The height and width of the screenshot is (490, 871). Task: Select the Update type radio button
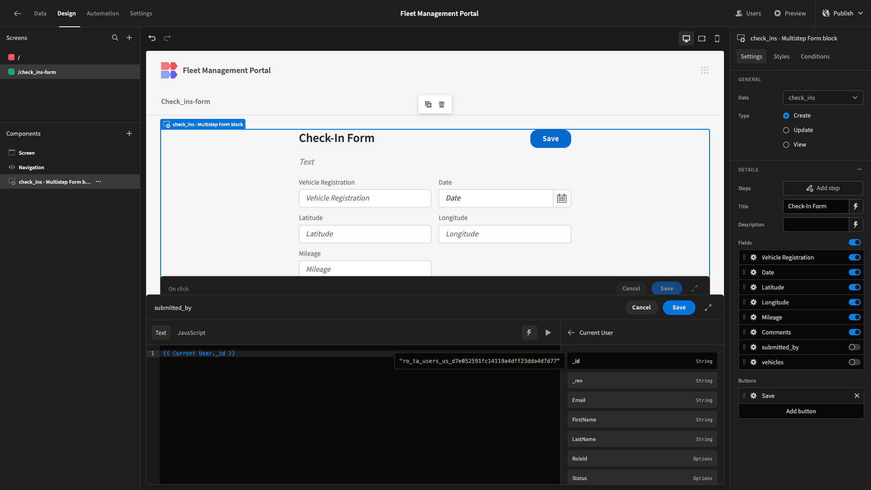786,130
